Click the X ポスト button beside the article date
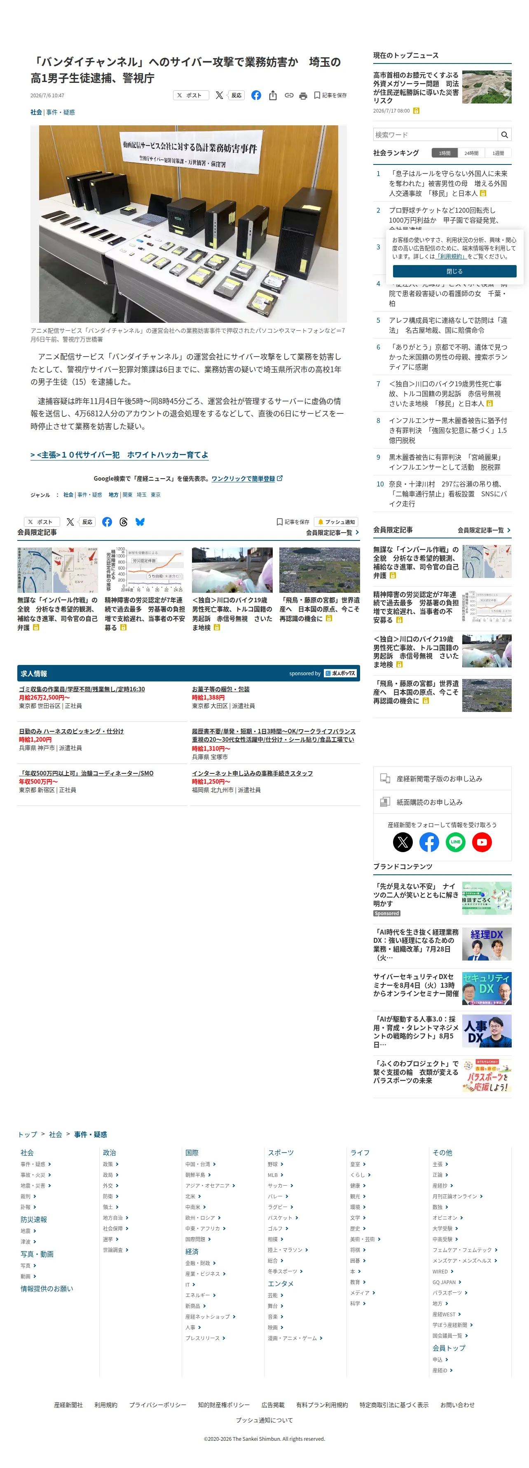This screenshot has height=1468, width=529. [191, 95]
